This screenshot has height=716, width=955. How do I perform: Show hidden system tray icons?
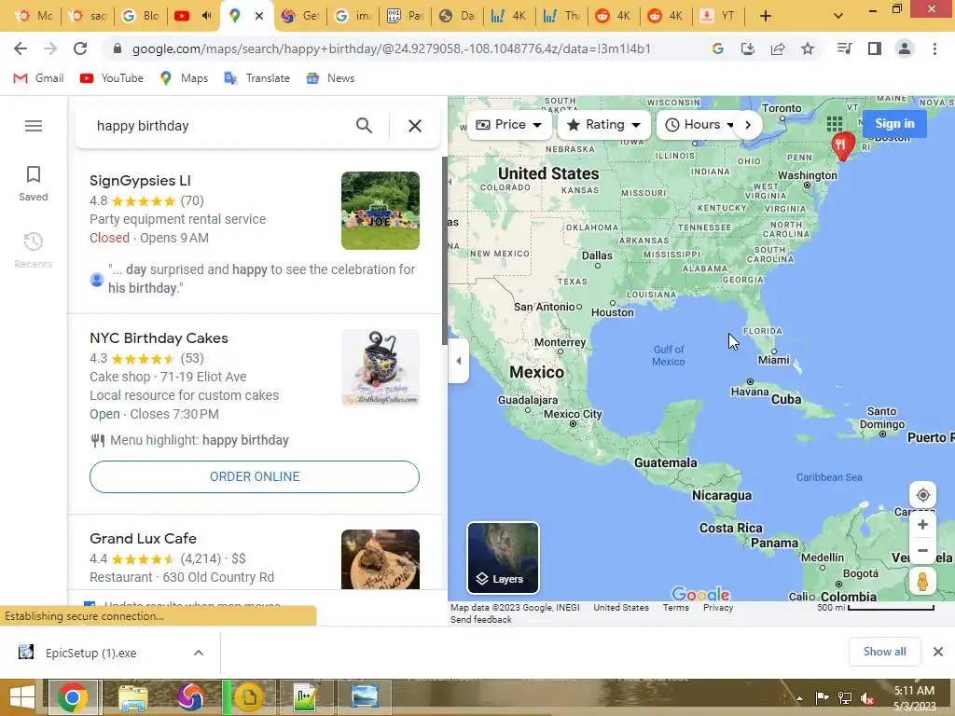point(799,698)
